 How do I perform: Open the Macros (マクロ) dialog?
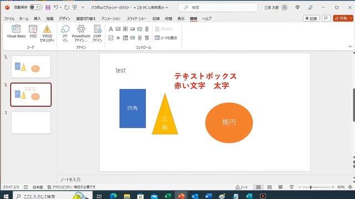coord(33,32)
